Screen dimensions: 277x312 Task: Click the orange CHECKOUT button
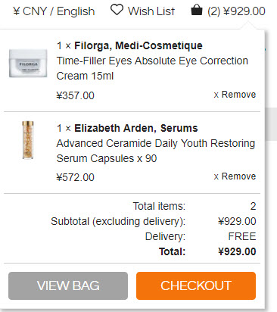[196, 285]
